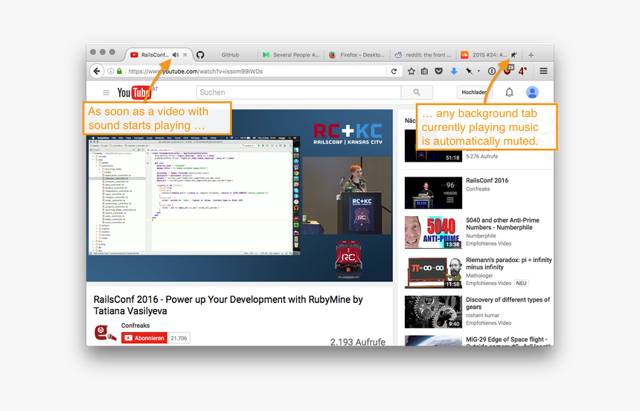Click the 21.706 subscriber count
This screenshot has width=640, height=411.
179,338
